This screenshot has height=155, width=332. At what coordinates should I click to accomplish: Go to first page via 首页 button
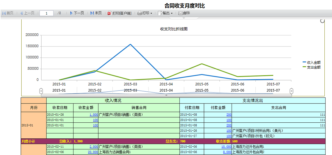coord(8,13)
